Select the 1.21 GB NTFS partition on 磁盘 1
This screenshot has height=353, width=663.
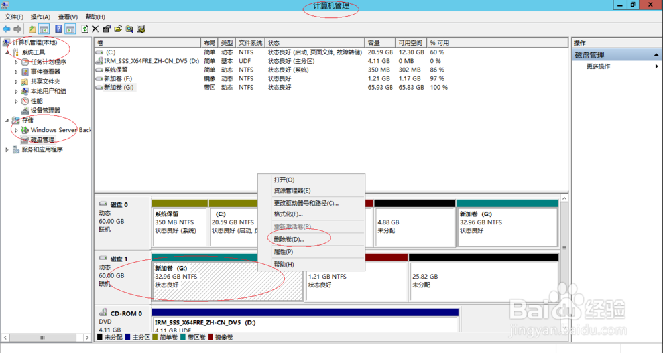click(x=357, y=277)
